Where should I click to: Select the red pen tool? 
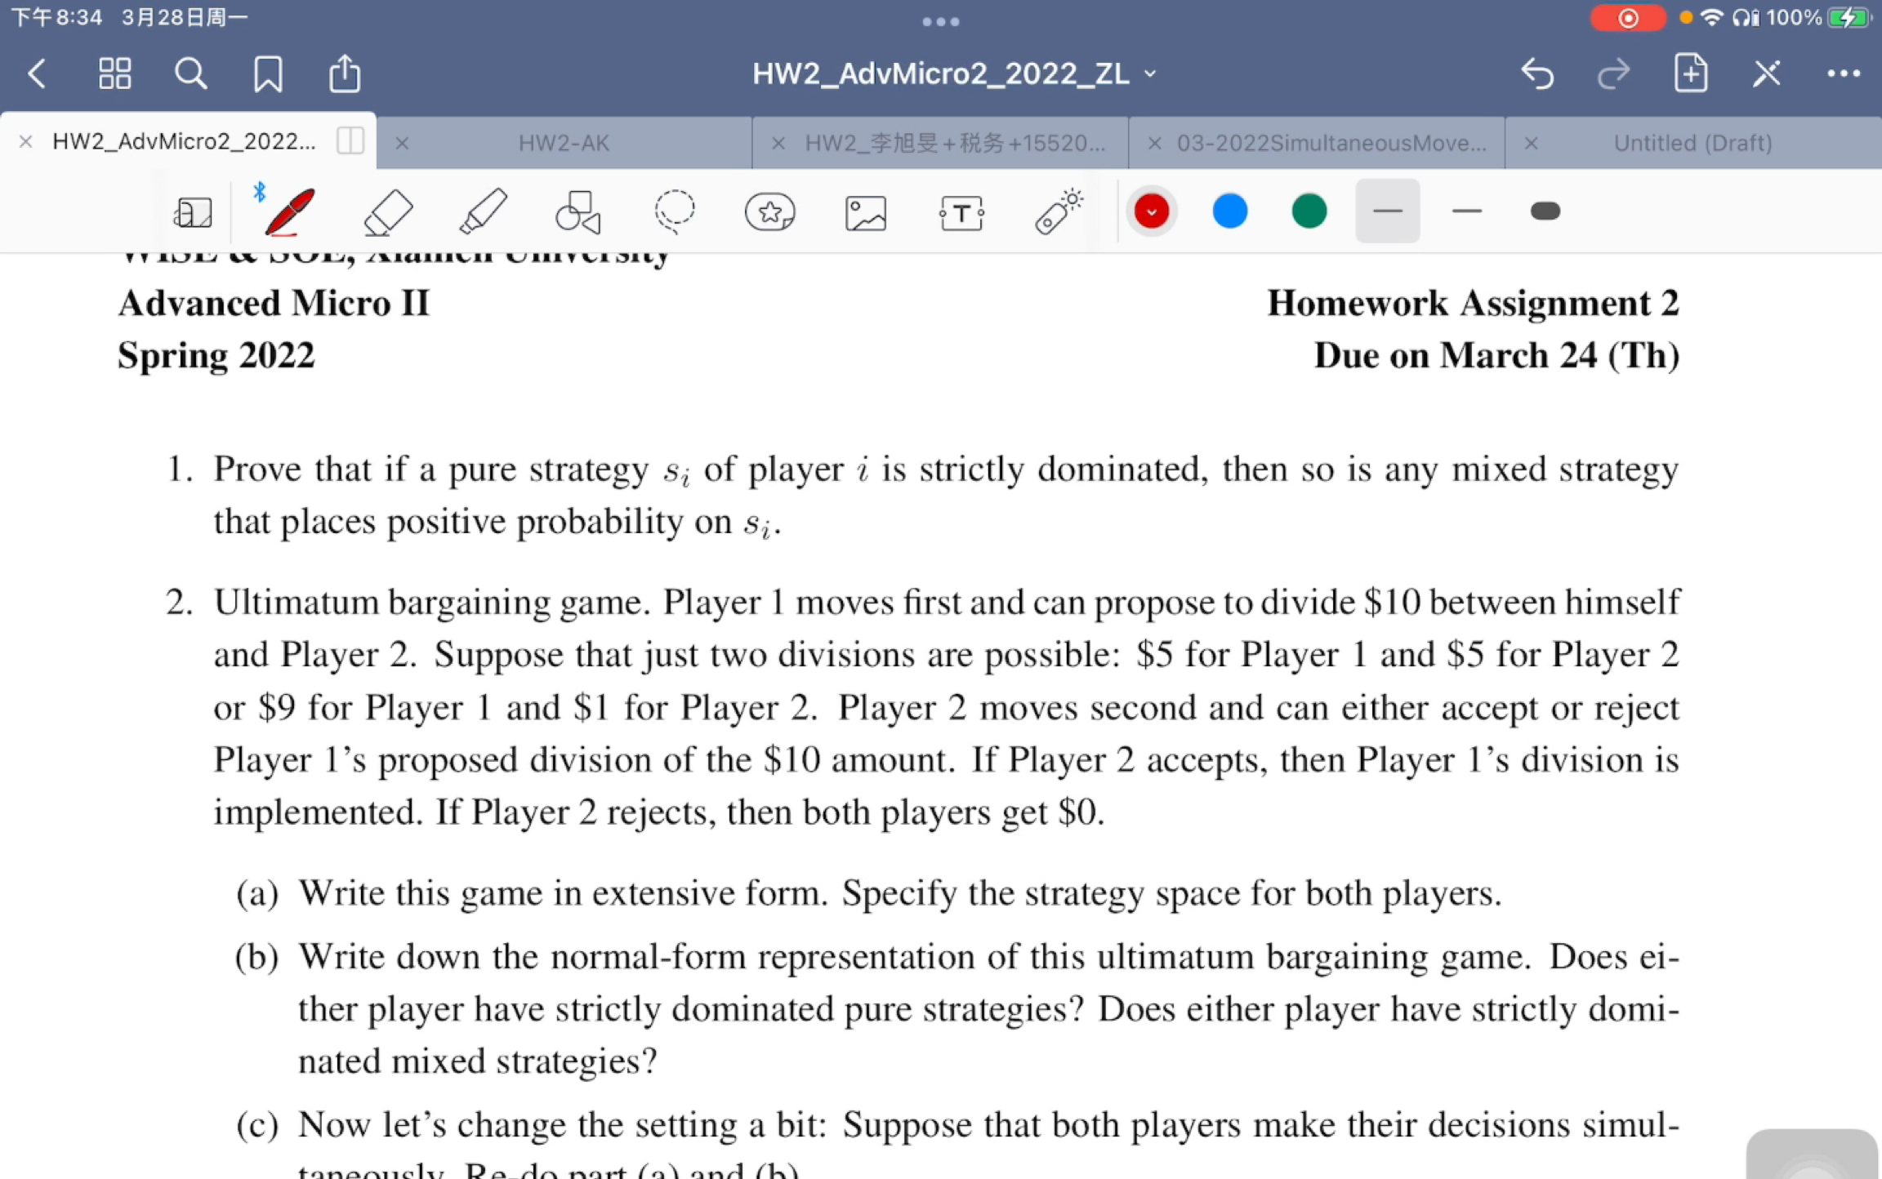coord(290,212)
